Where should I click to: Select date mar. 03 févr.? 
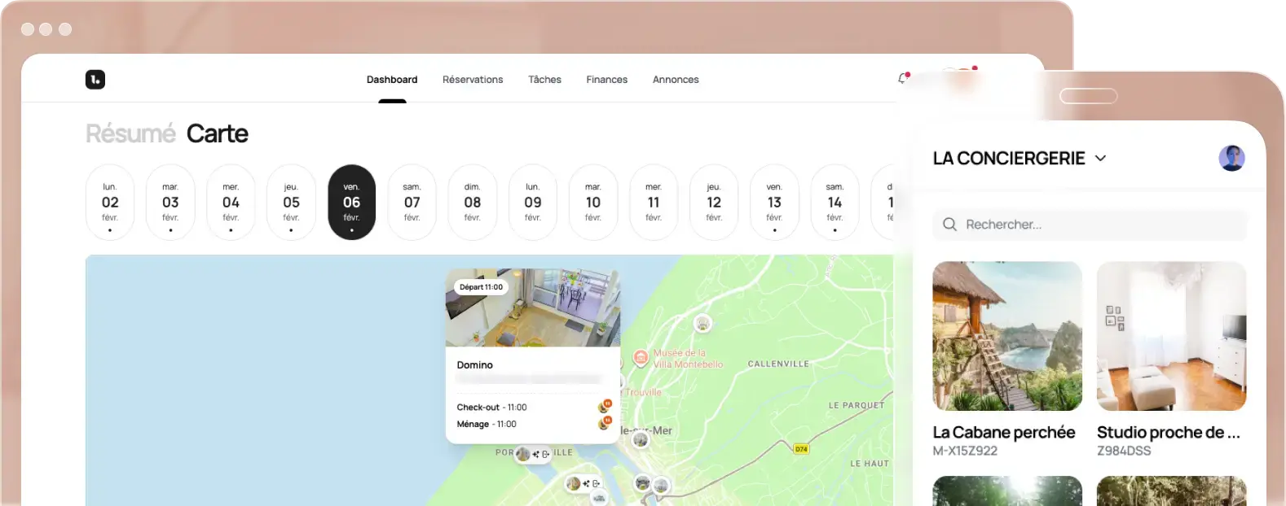(x=170, y=203)
